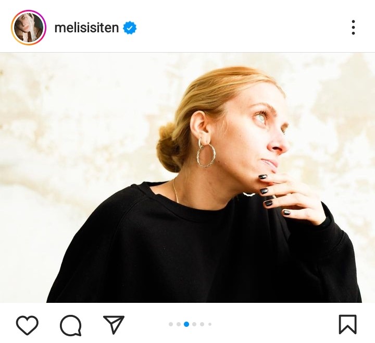Jump to the fifth carousel dot
Image resolution: width=375 pixels, height=343 pixels.
[x=202, y=324]
